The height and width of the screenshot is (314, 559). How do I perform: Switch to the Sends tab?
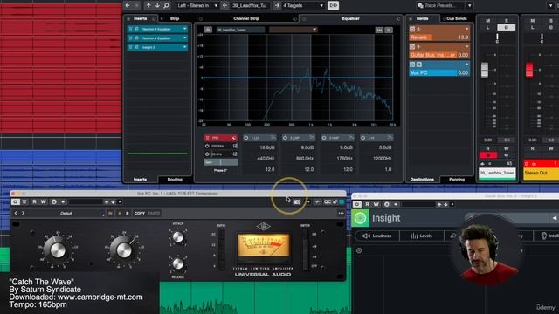(422, 18)
